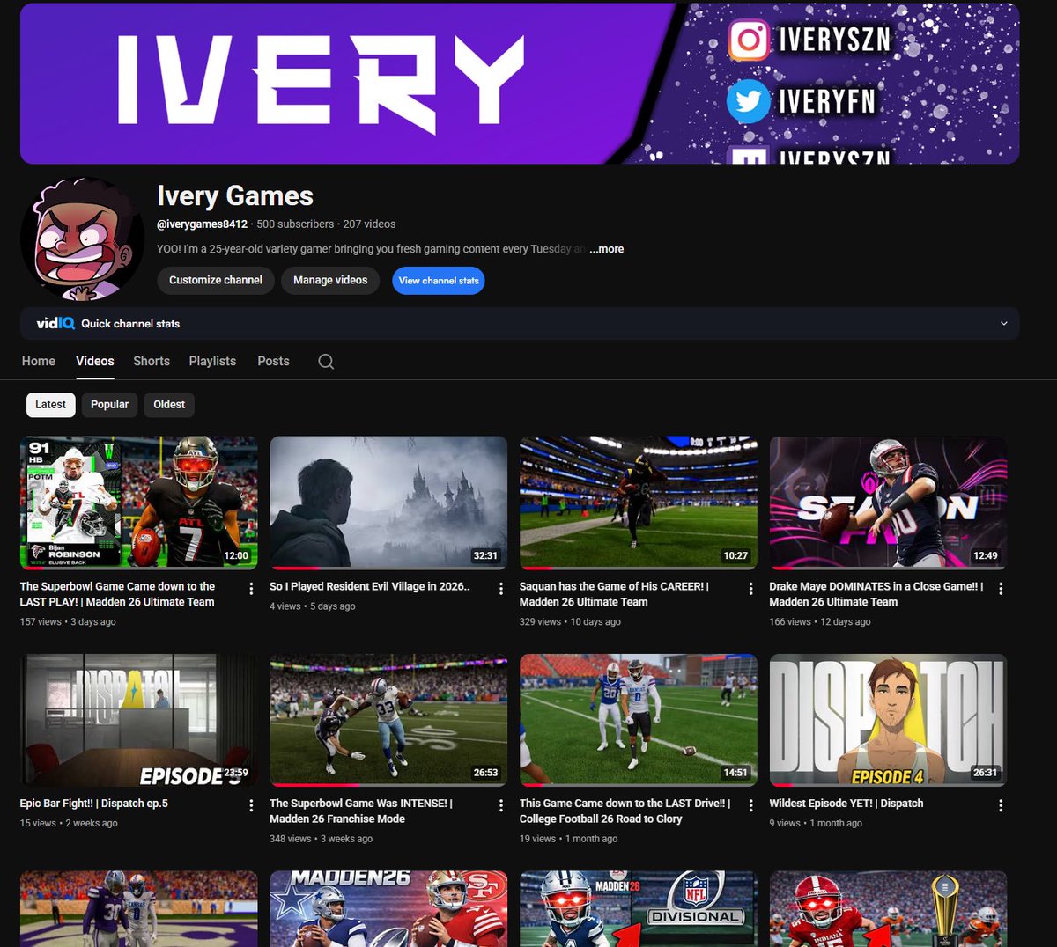
Task: Click the Ivery Games channel name
Action: [235, 196]
